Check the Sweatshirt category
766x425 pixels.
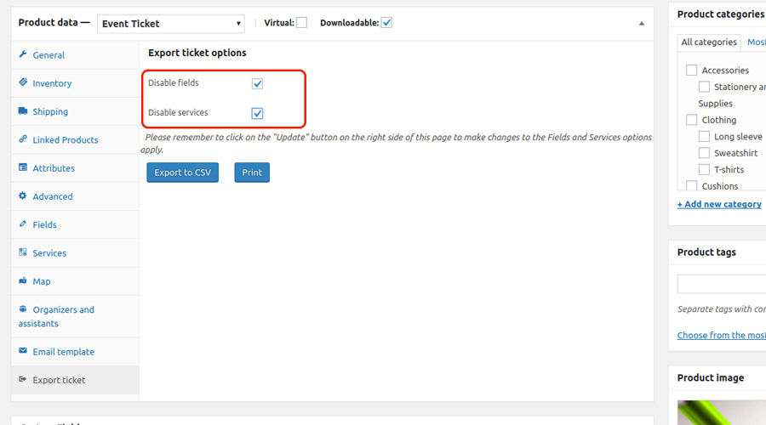point(704,153)
